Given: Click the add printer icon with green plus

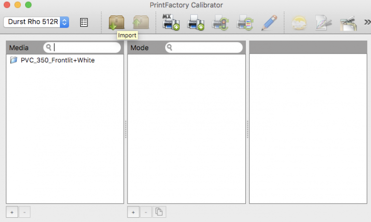Looking at the screenshot, I should (196, 23).
